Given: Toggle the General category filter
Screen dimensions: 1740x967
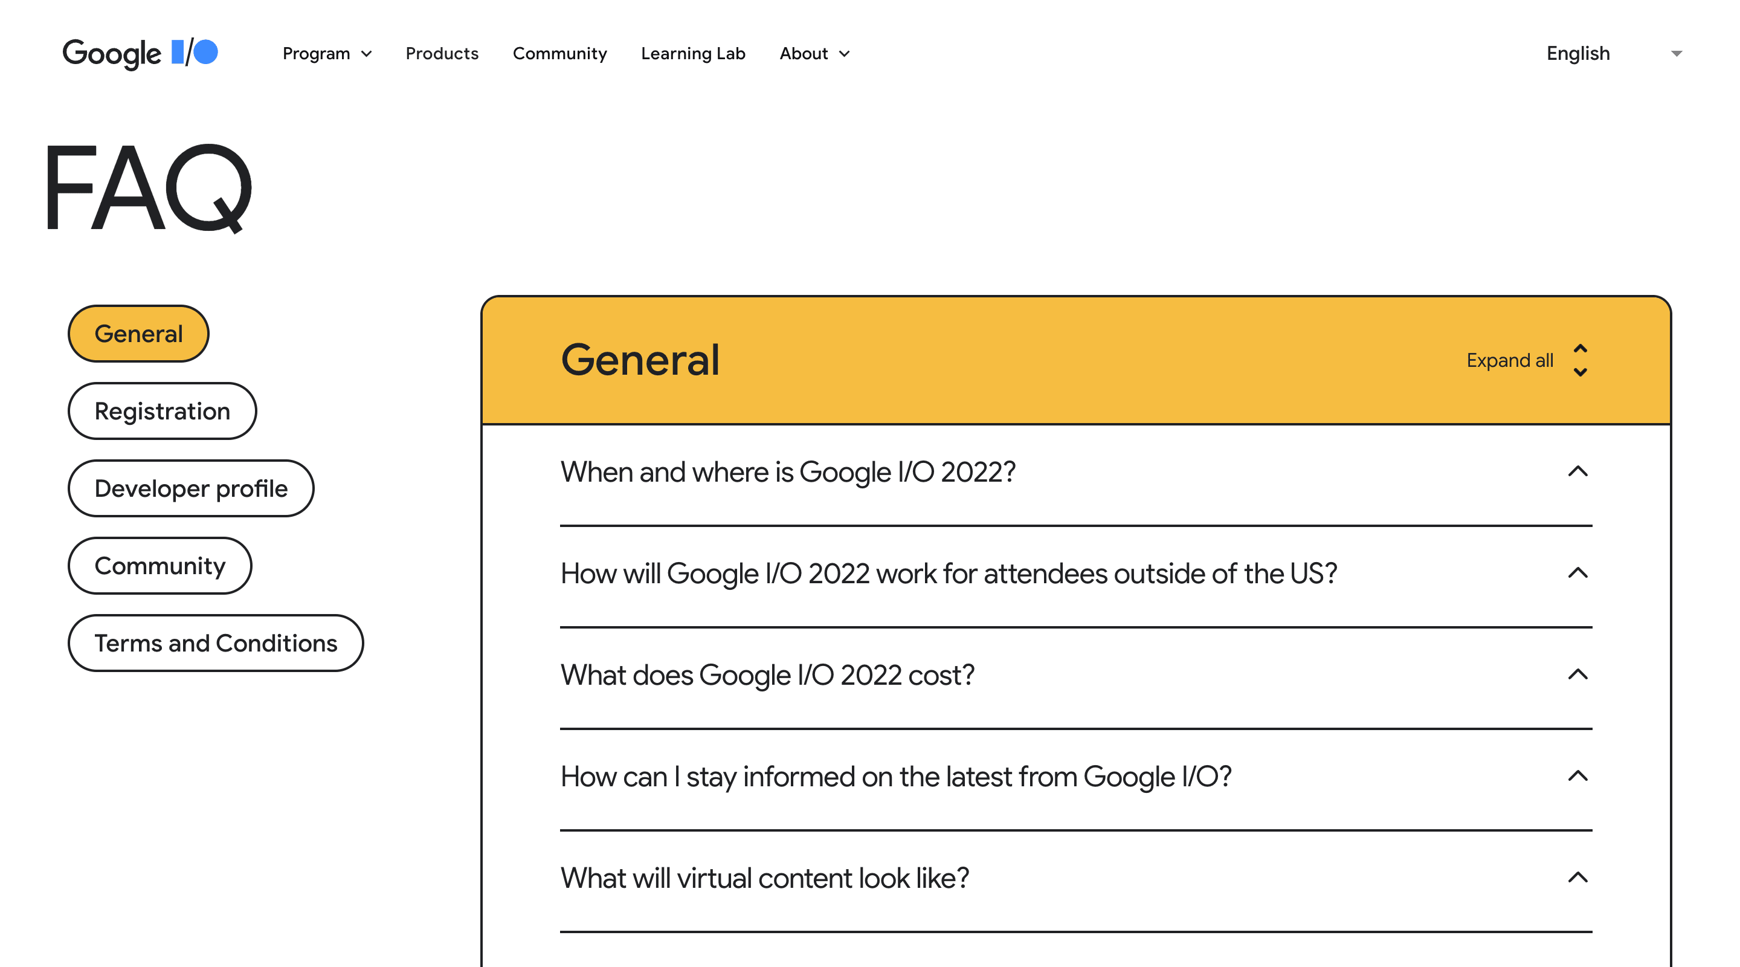Looking at the screenshot, I should 139,334.
